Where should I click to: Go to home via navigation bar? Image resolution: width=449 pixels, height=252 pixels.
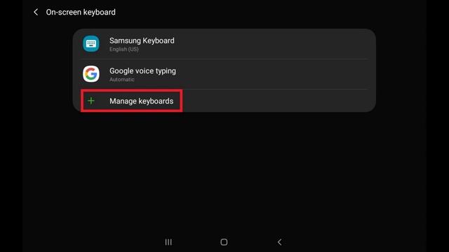[x=224, y=242]
